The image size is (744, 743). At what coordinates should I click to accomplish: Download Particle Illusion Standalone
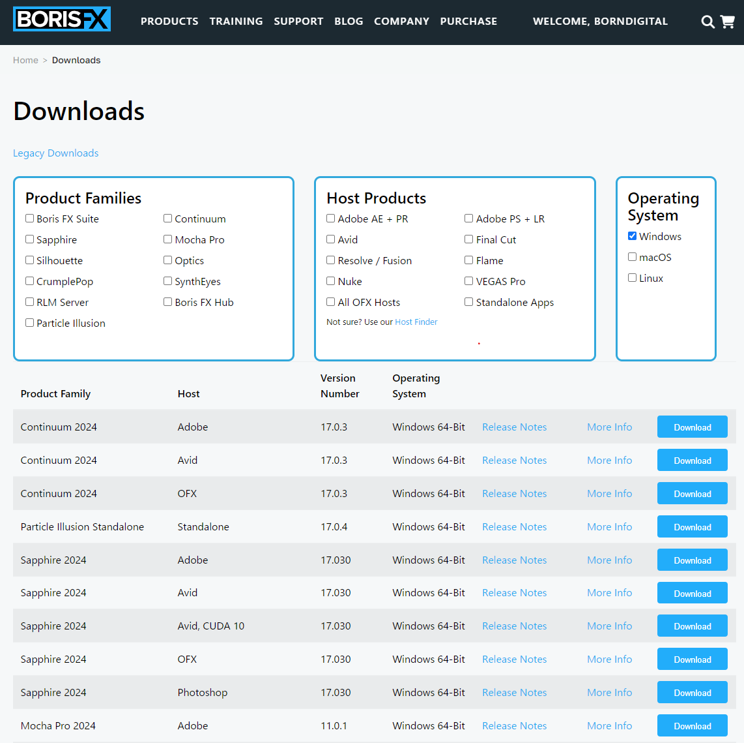(693, 526)
